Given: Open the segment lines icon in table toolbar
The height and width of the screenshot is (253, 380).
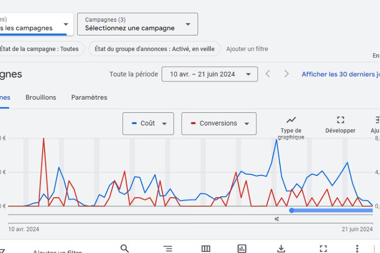Looking at the screenshot, I should pyautogui.click(x=168, y=248).
